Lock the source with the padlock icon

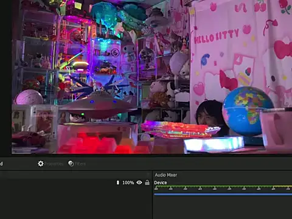pos(147,182)
